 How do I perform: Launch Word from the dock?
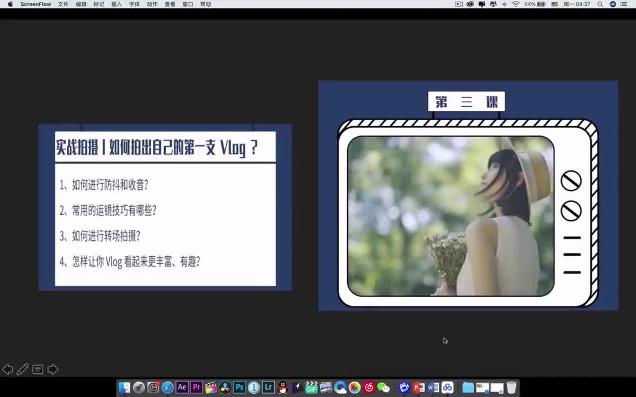433,388
